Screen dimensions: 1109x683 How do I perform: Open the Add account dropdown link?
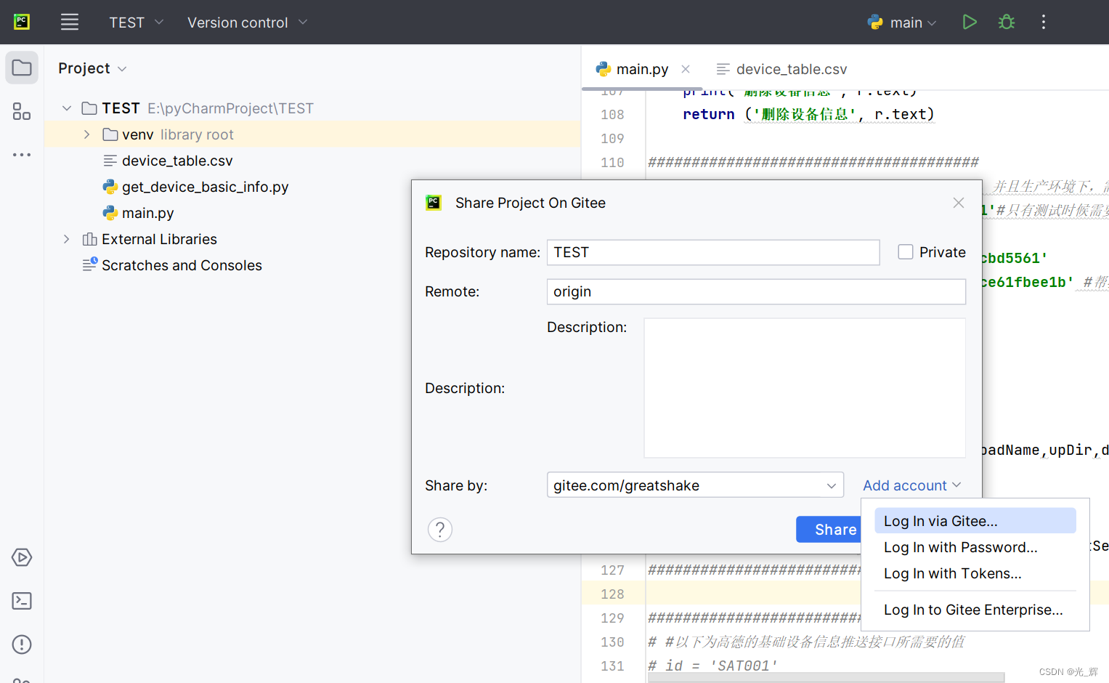click(911, 485)
